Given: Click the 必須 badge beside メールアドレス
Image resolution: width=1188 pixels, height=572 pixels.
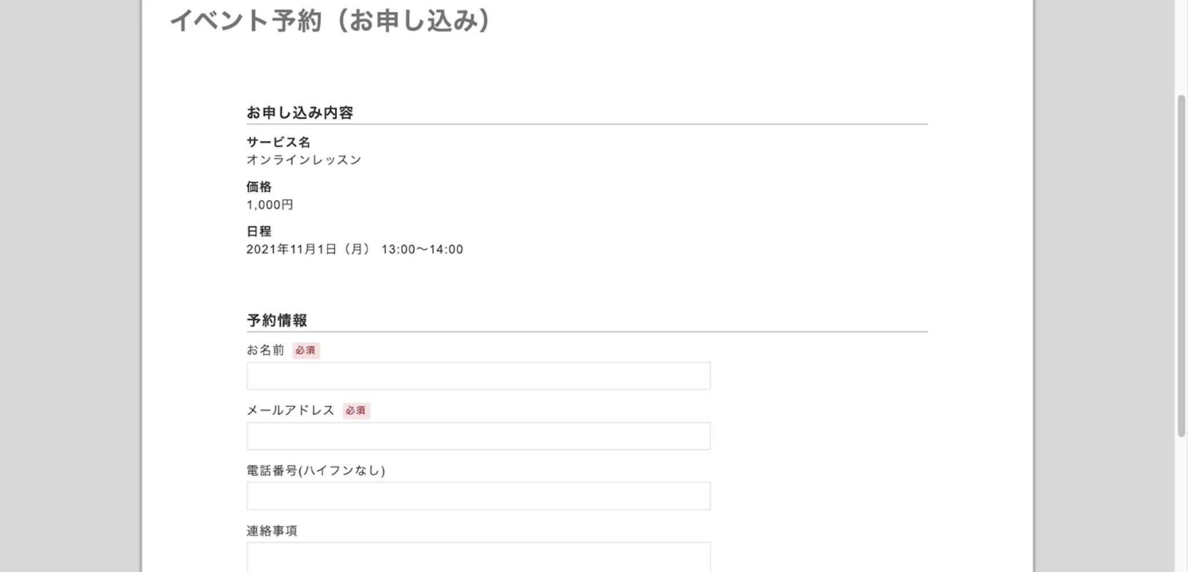Looking at the screenshot, I should [x=356, y=411].
